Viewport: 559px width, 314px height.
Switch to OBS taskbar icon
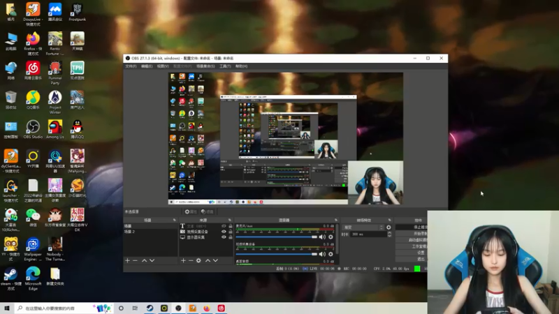178,308
